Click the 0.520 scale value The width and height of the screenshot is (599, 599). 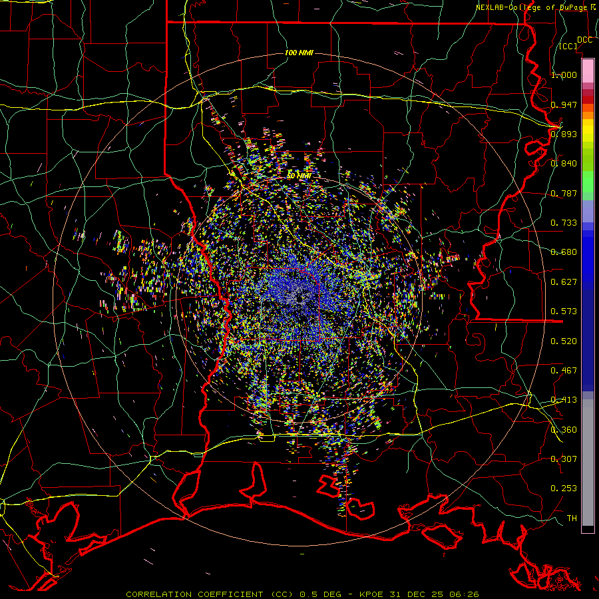[564, 341]
